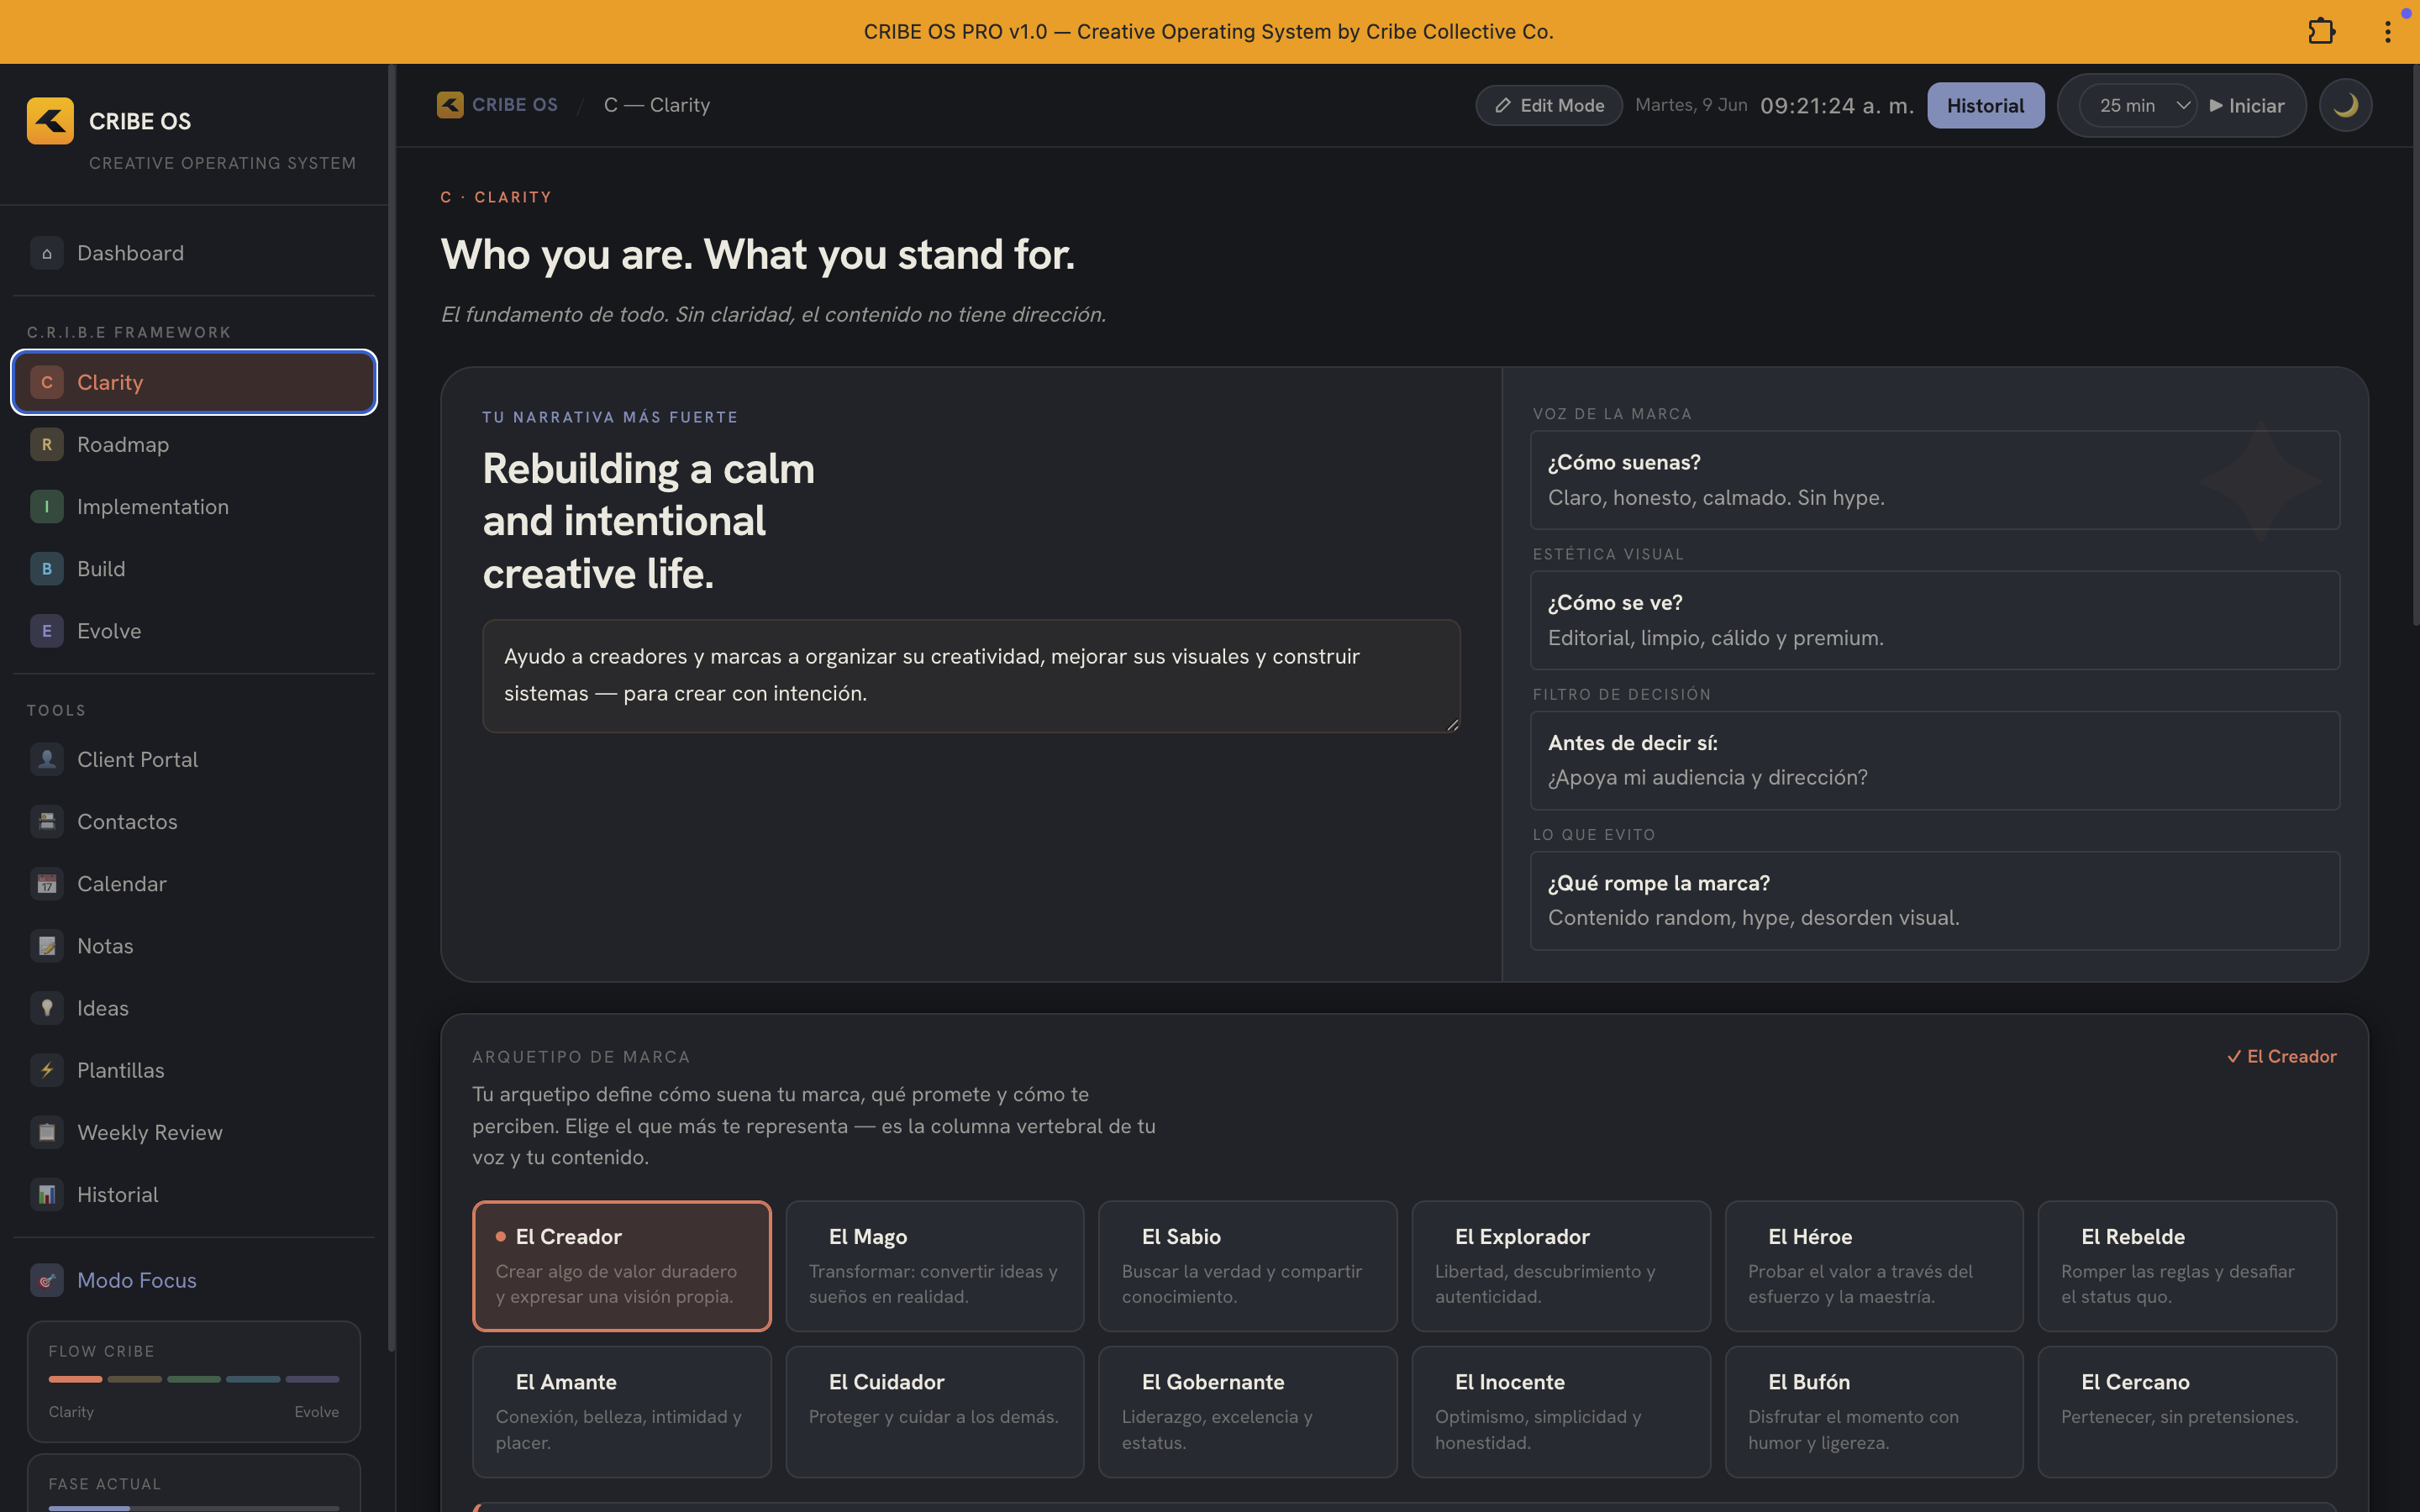Select the El Rebelde archetype card
The image size is (2420, 1512).
pos(2187,1266)
